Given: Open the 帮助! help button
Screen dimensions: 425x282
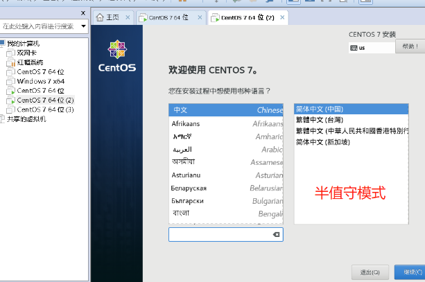Looking at the screenshot, I should coord(410,46).
